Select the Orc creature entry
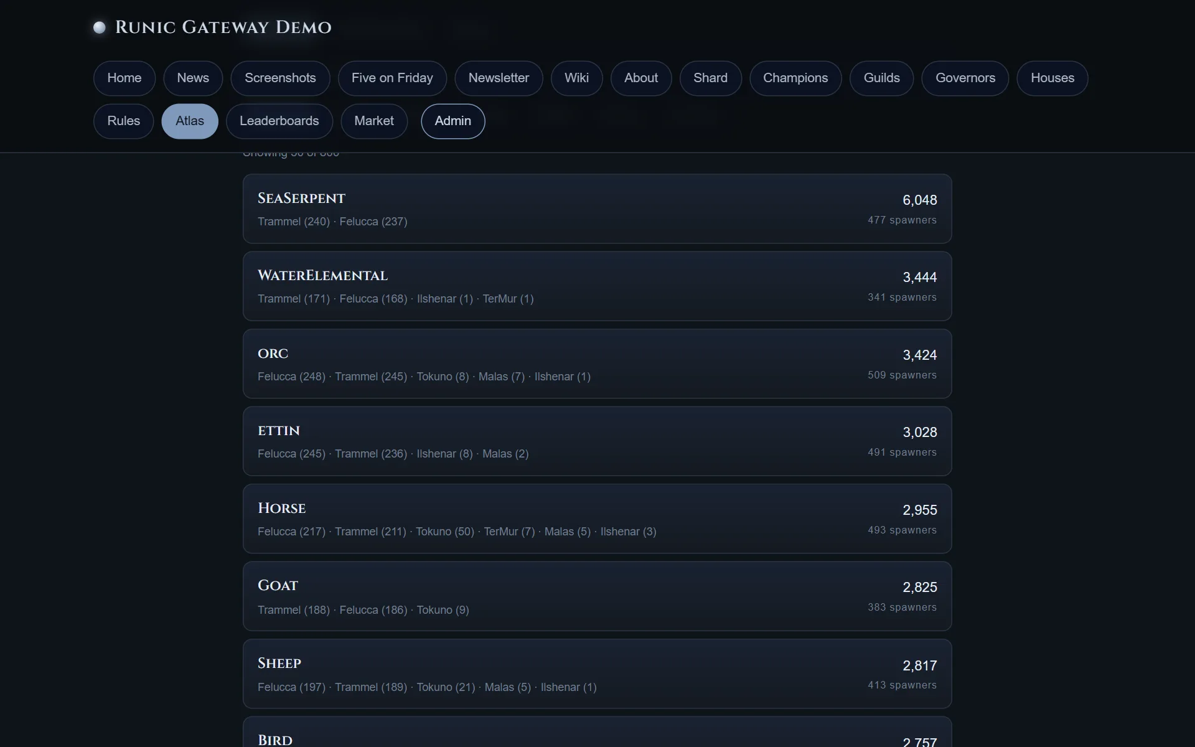This screenshot has width=1195, height=747. 597,364
